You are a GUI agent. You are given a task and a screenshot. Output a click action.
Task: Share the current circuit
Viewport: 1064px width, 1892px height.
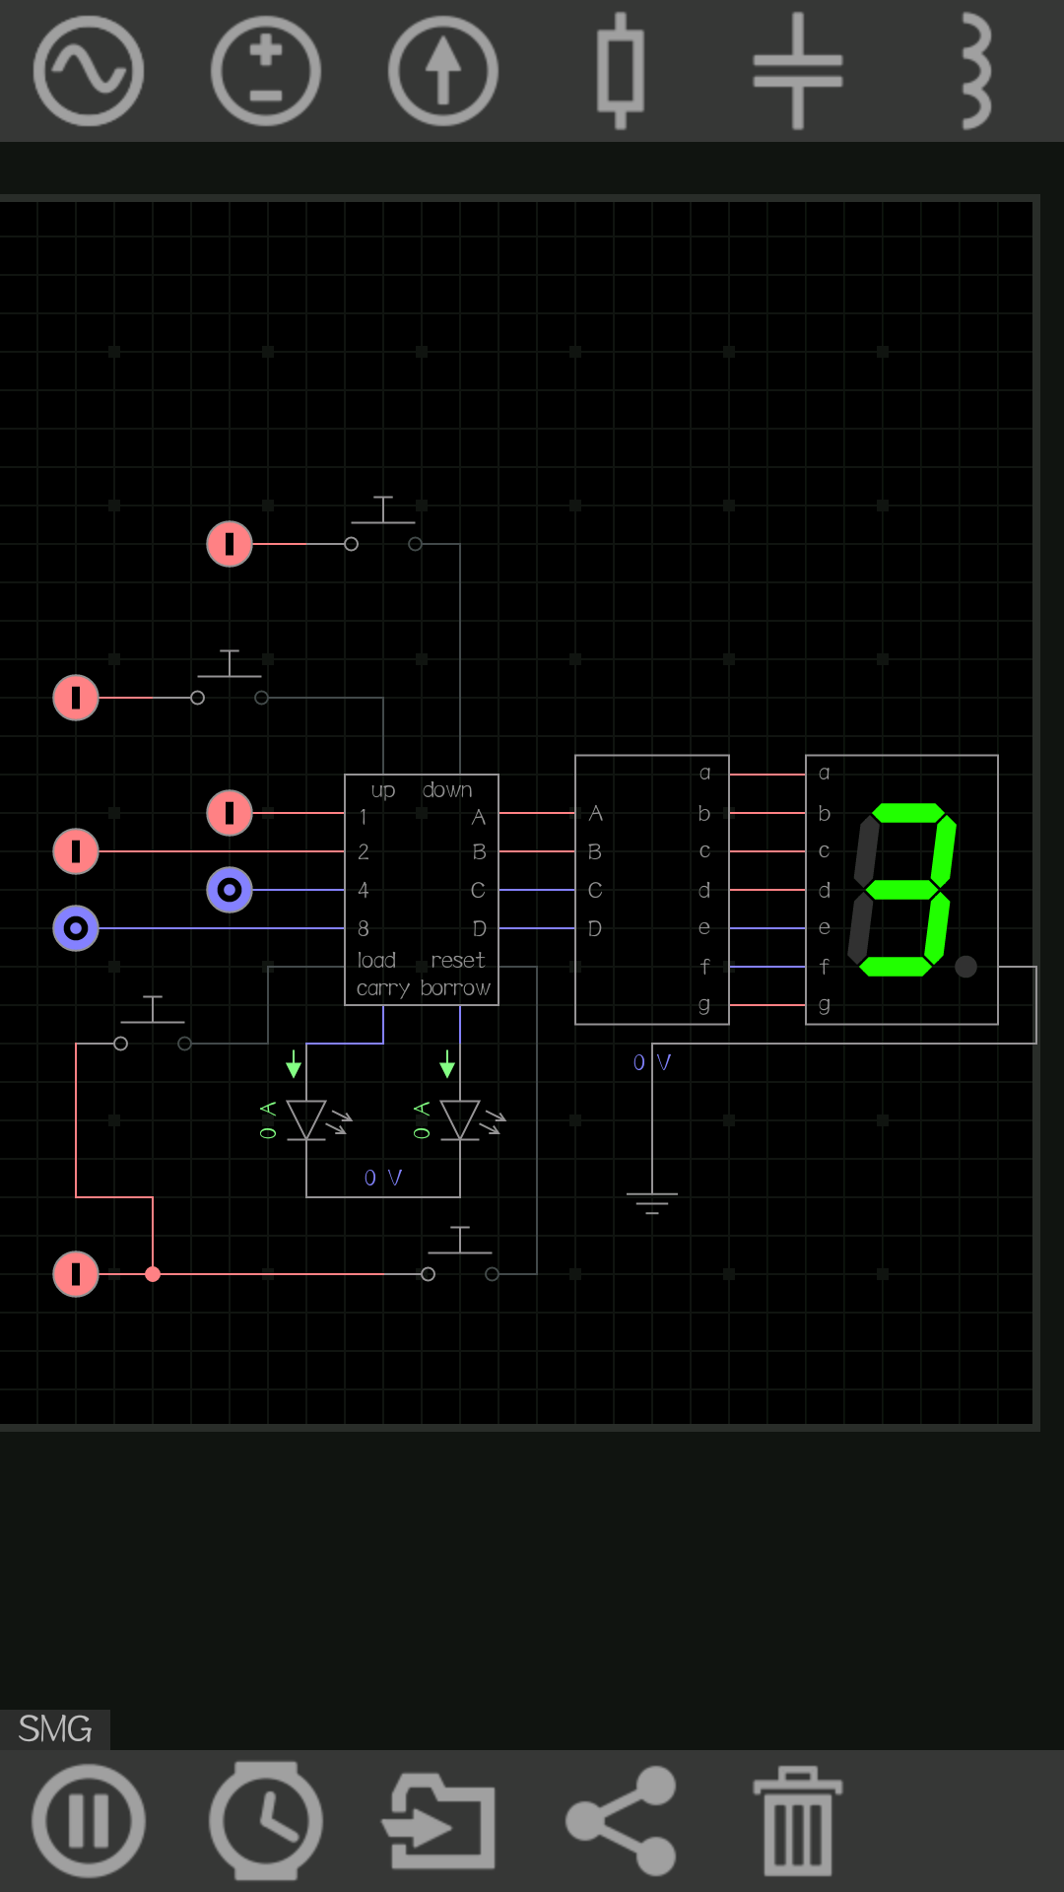[x=621, y=1821]
